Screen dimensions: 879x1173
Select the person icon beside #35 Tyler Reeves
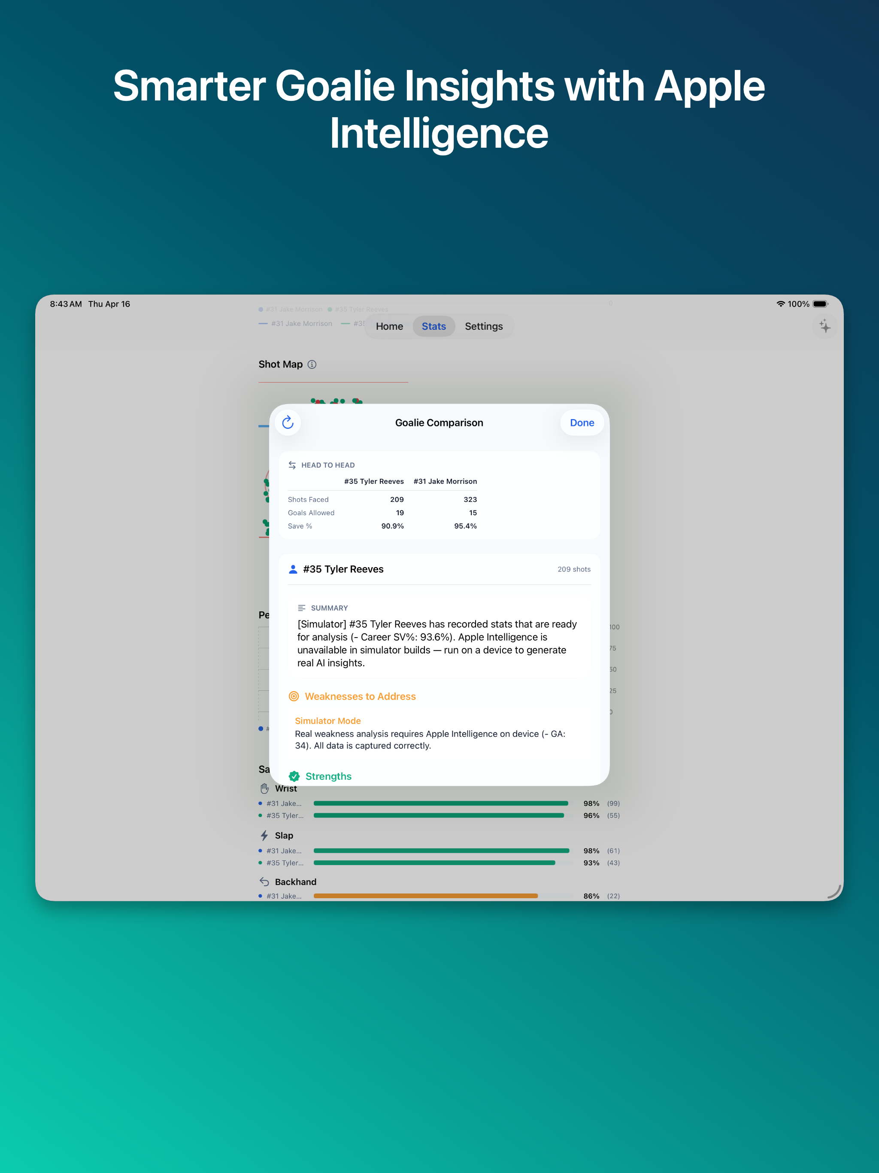click(293, 569)
